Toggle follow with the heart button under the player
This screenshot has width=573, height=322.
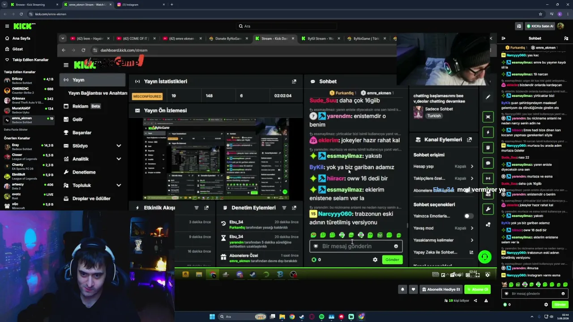[x=413, y=289]
